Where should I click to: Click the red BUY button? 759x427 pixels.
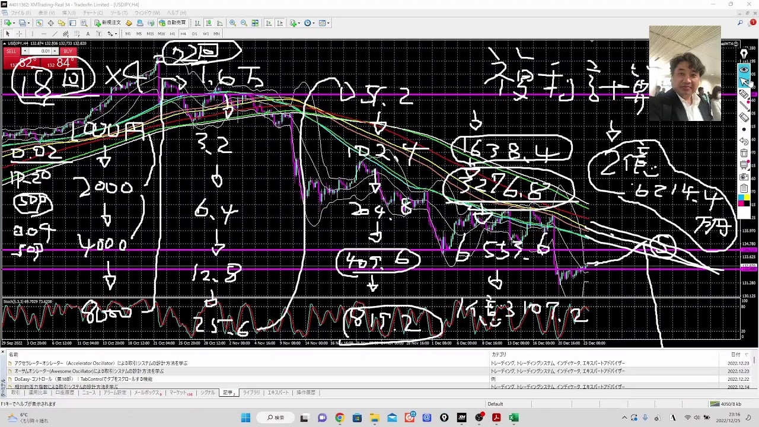tap(68, 51)
